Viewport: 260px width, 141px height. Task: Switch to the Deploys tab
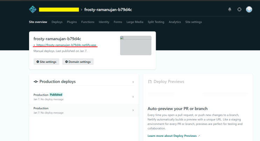pos(57,22)
